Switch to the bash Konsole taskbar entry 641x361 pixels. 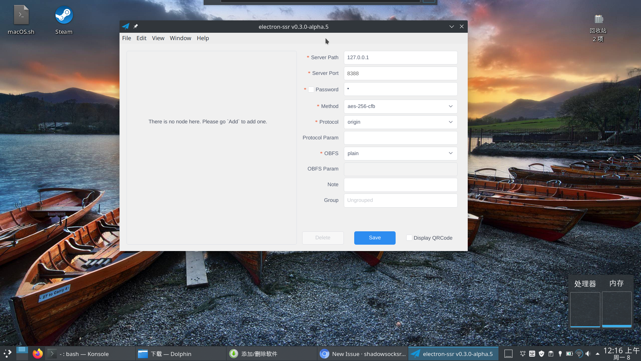tap(90, 354)
